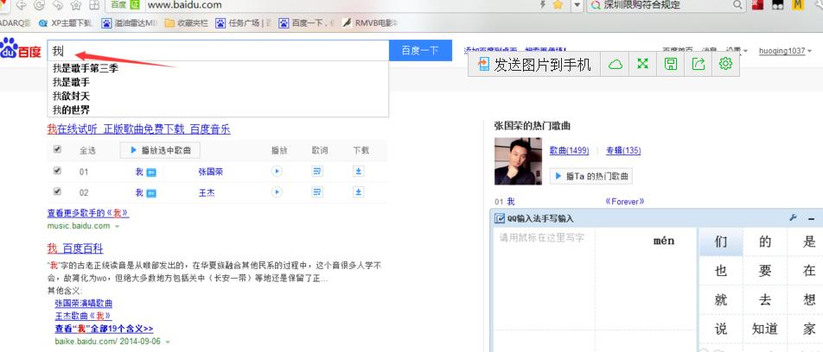Click the red extension icon in toolbar
The width and height of the screenshot is (823, 352).
(x=757, y=4)
